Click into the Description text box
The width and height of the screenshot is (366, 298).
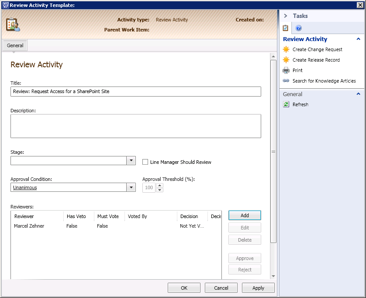pos(135,126)
